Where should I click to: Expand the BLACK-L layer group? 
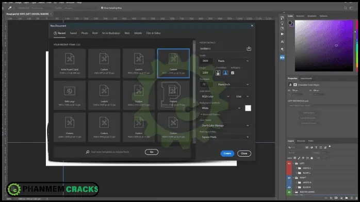[297, 173]
